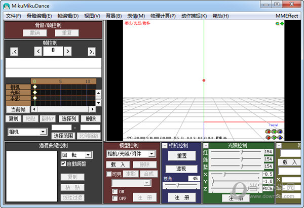The height and width of the screenshot is (208, 304).
Task: Click the green move-arrows icon in the viewport
Action: tap(282, 24)
